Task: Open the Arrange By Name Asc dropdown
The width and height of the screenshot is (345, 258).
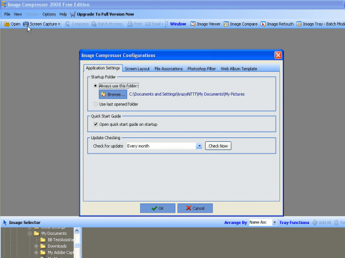Action: coord(274,223)
